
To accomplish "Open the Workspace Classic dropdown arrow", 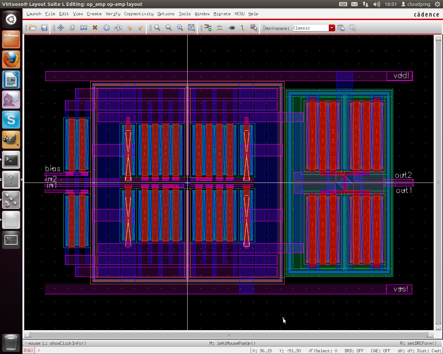I will 332,28.
